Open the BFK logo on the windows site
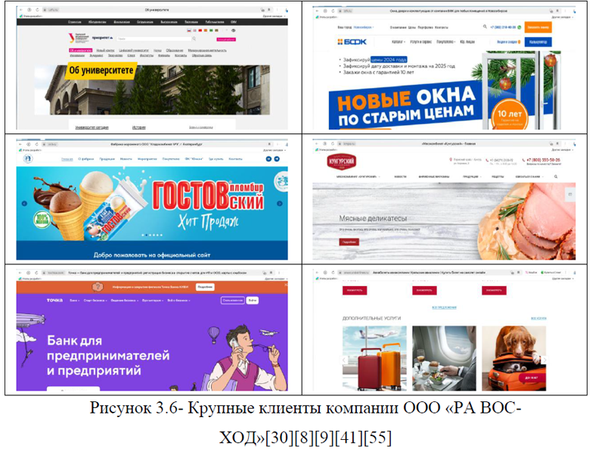The width and height of the screenshot is (605, 449). (352, 42)
